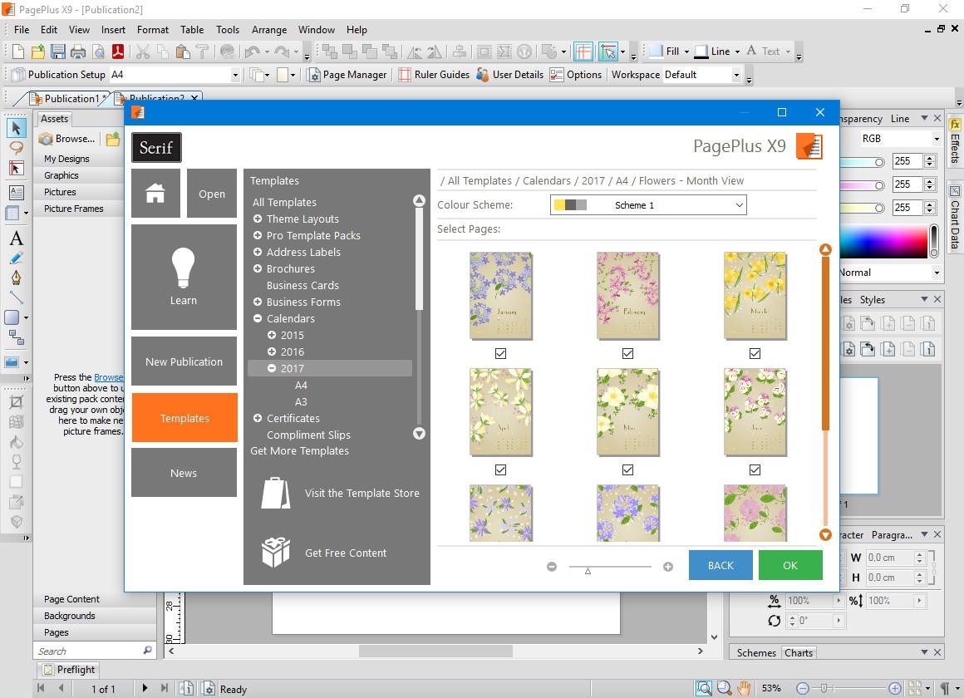Viewport: 964px width, 698px height.
Task: Open Print Preview from the toolbar
Action: point(98,52)
